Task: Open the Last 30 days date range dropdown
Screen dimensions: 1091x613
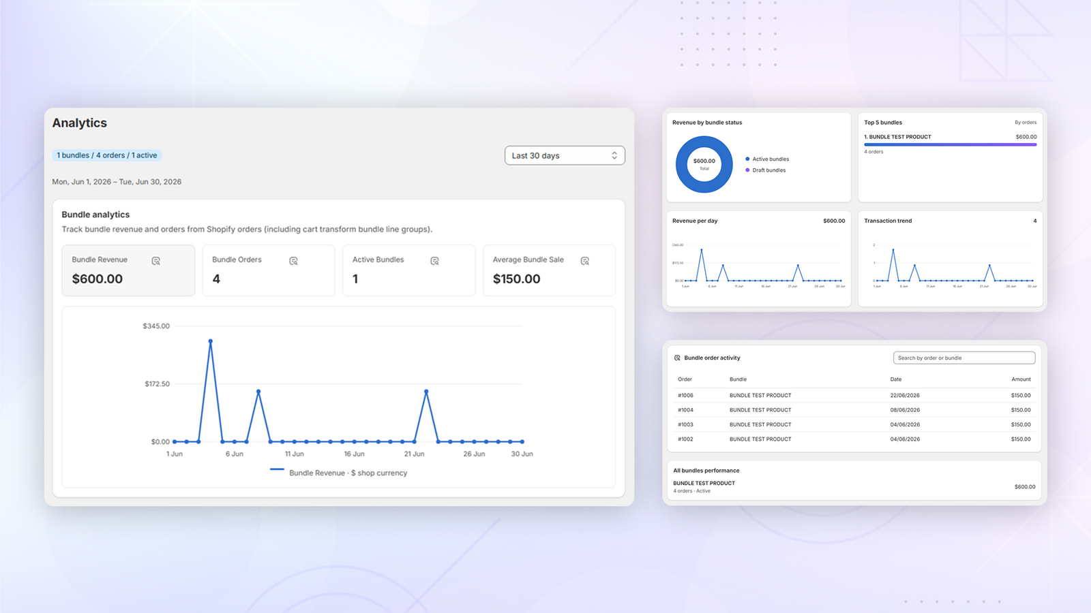Action: pyautogui.click(x=565, y=155)
